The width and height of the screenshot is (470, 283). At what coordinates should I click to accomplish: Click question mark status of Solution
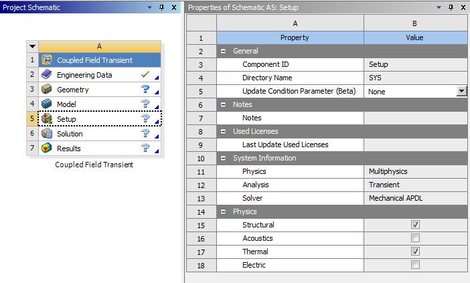pyautogui.click(x=145, y=133)
